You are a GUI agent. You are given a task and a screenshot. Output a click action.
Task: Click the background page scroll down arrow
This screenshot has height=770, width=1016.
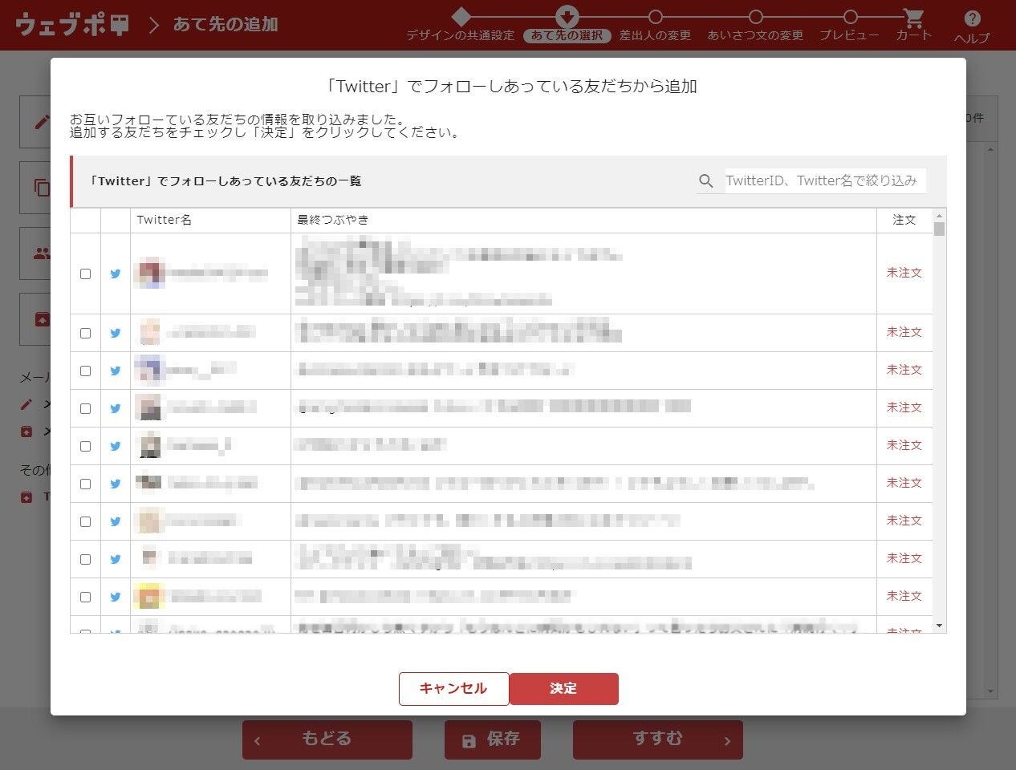tap(991, 691)
